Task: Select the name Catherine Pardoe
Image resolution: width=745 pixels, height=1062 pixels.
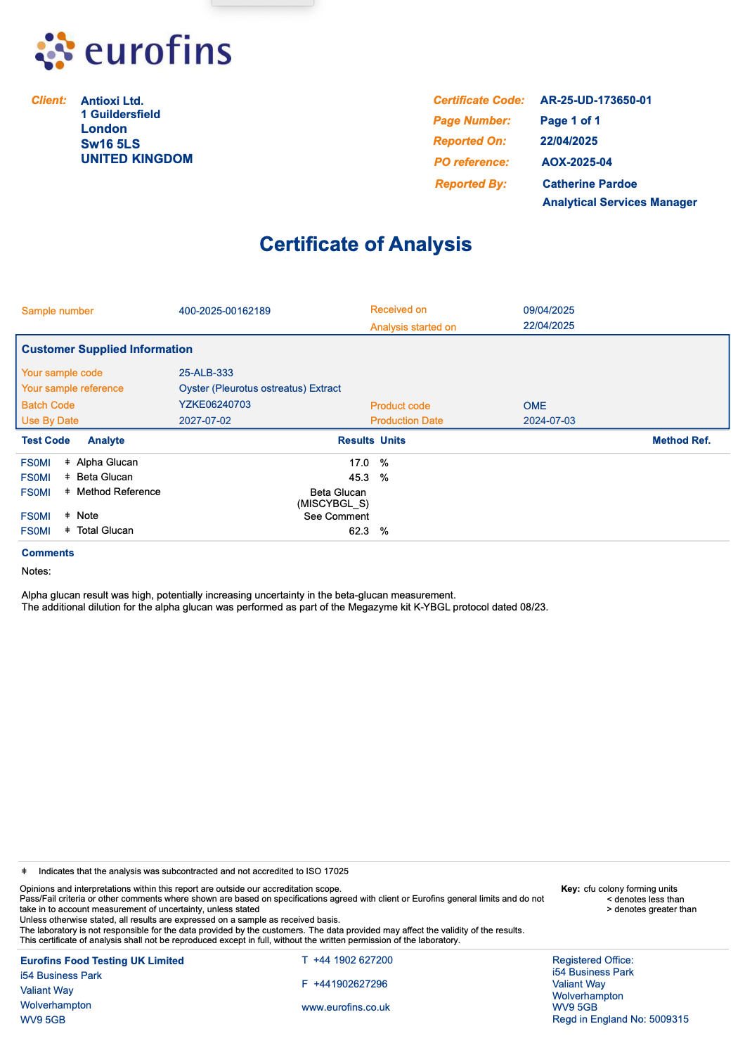Action: (590, 184)
